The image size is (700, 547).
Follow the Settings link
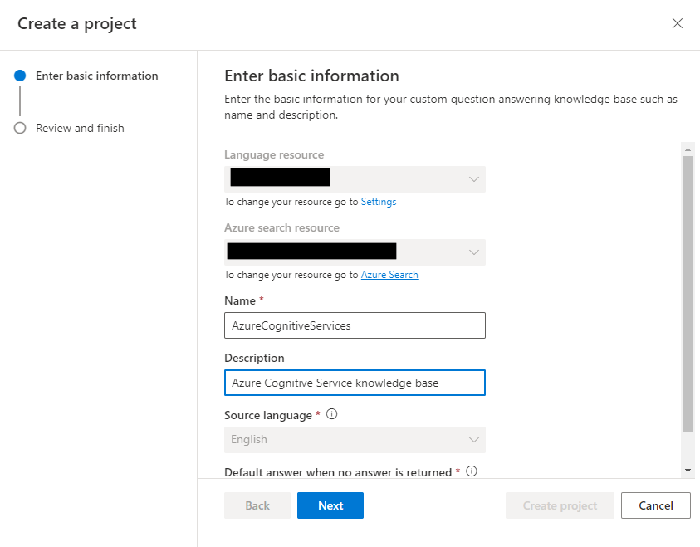(x=378, y=202)
